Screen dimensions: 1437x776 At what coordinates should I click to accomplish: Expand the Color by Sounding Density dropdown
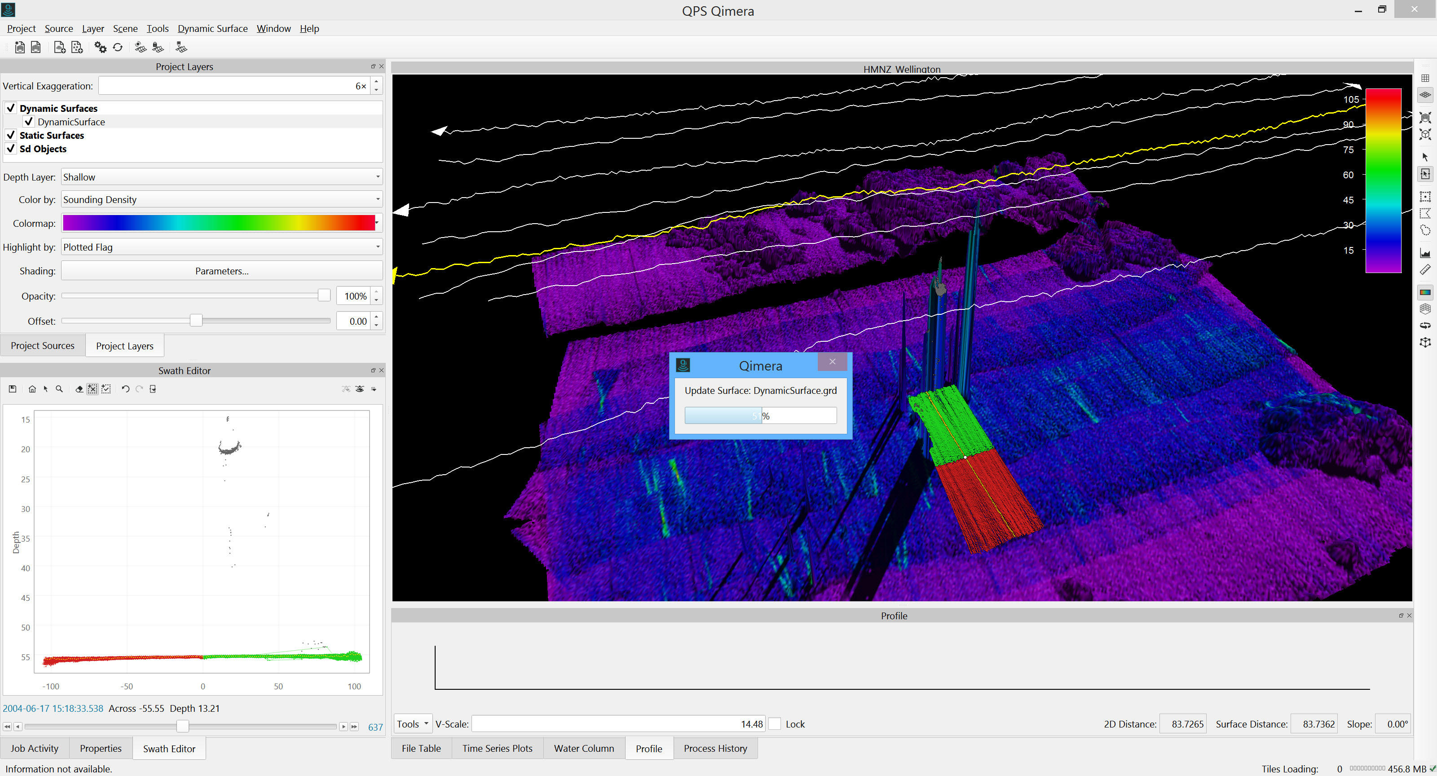pyautogui.click(x=221, y=199)
